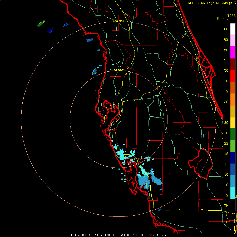
Task: Click the Enhanced Echo Tops KTBW timestamp caption
Action: [x=119, y=235]
